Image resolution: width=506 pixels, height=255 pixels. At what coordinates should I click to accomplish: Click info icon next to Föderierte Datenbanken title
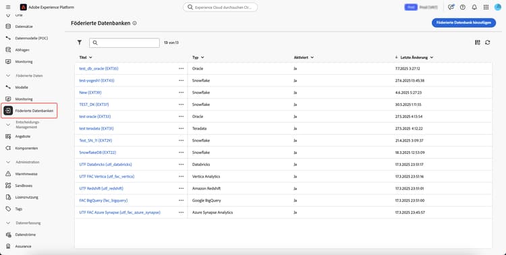[x=134, y=23]
